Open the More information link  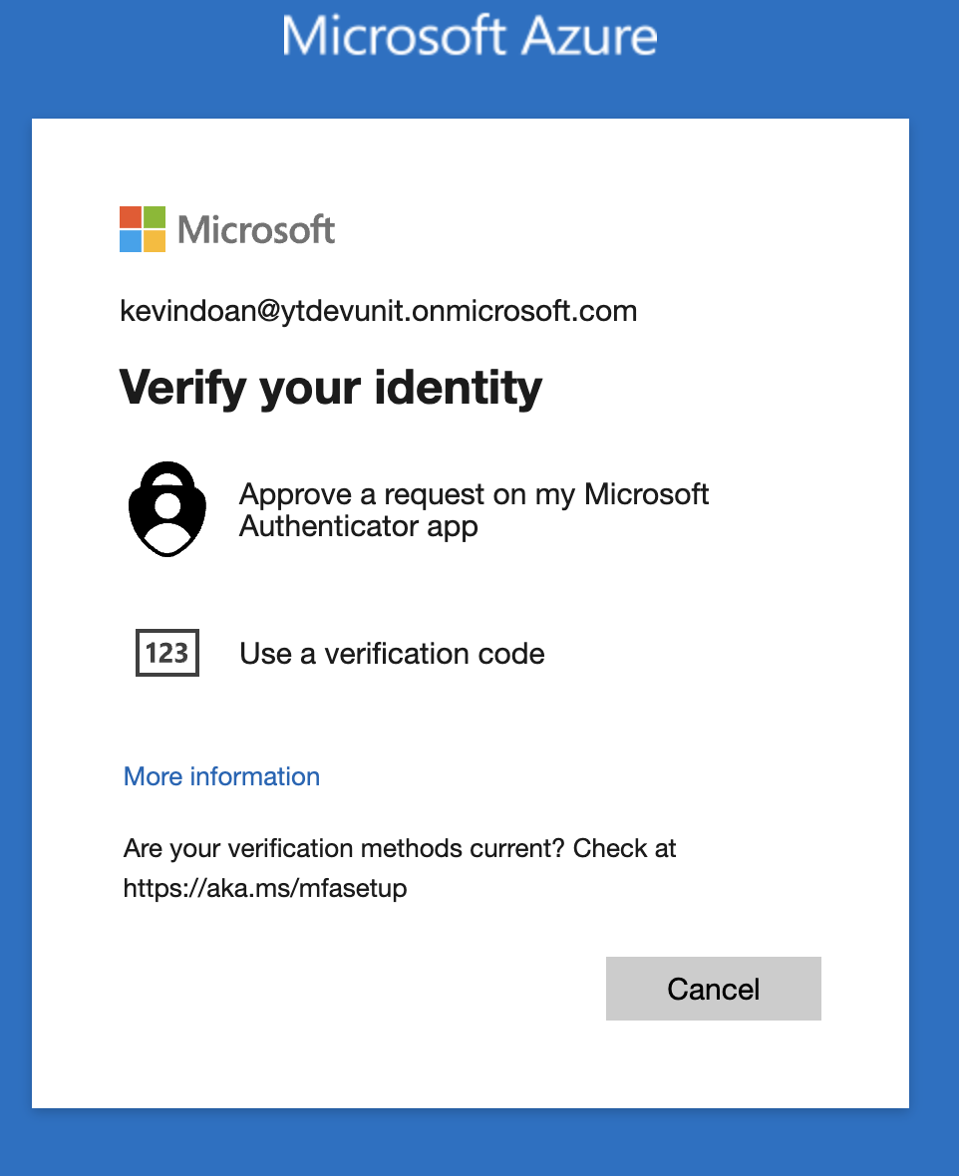(x=221, y=776)
